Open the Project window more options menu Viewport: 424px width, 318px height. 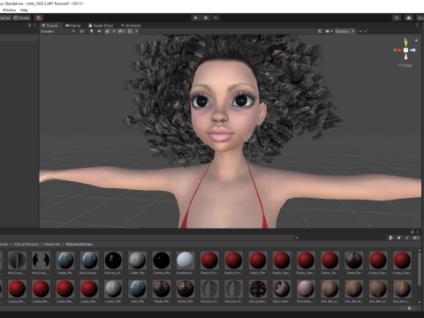point(418,231)
